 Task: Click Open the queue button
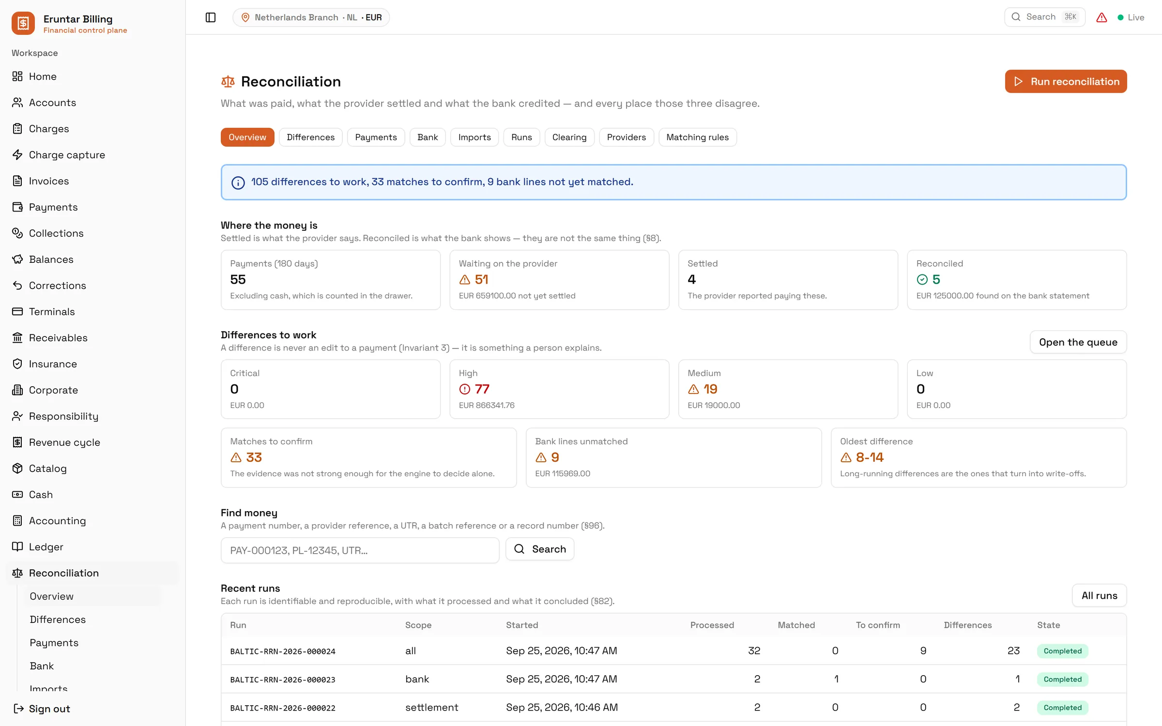pyautogui.click(x=1078, y=342)
